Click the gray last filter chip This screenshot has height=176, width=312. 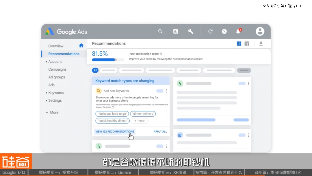point(244,70)
